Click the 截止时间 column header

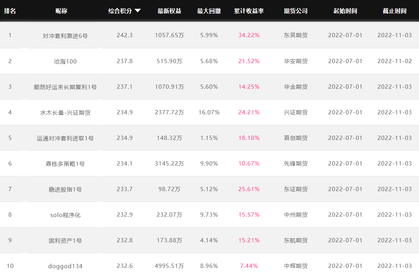(394, 11)
